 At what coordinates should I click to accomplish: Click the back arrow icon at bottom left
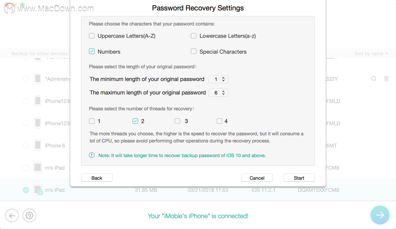pyautogui.click(x=12, y=216)
